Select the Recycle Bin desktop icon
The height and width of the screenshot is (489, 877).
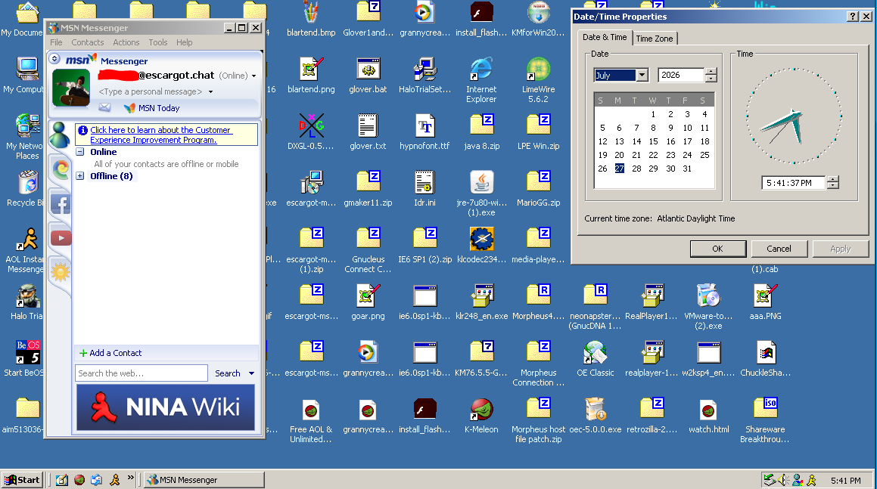(x=25, y=189)
